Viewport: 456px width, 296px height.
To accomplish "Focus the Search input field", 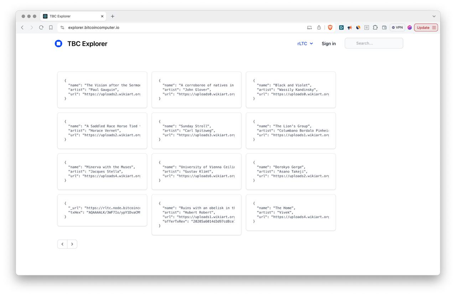I will [374, 43].
